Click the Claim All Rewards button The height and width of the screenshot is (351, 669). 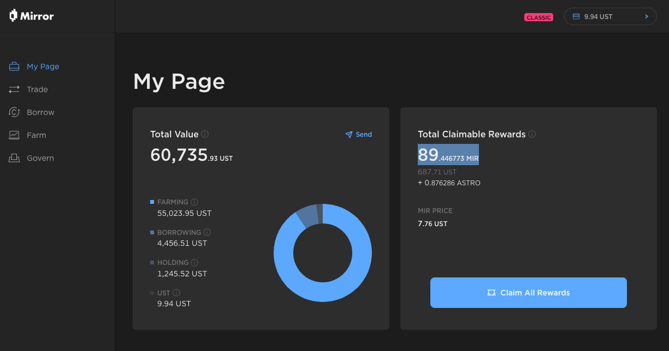coord(528,293)
